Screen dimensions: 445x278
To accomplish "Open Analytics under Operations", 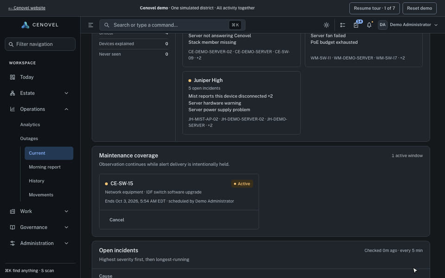I will pyautogui.click(x=30, y=125).
